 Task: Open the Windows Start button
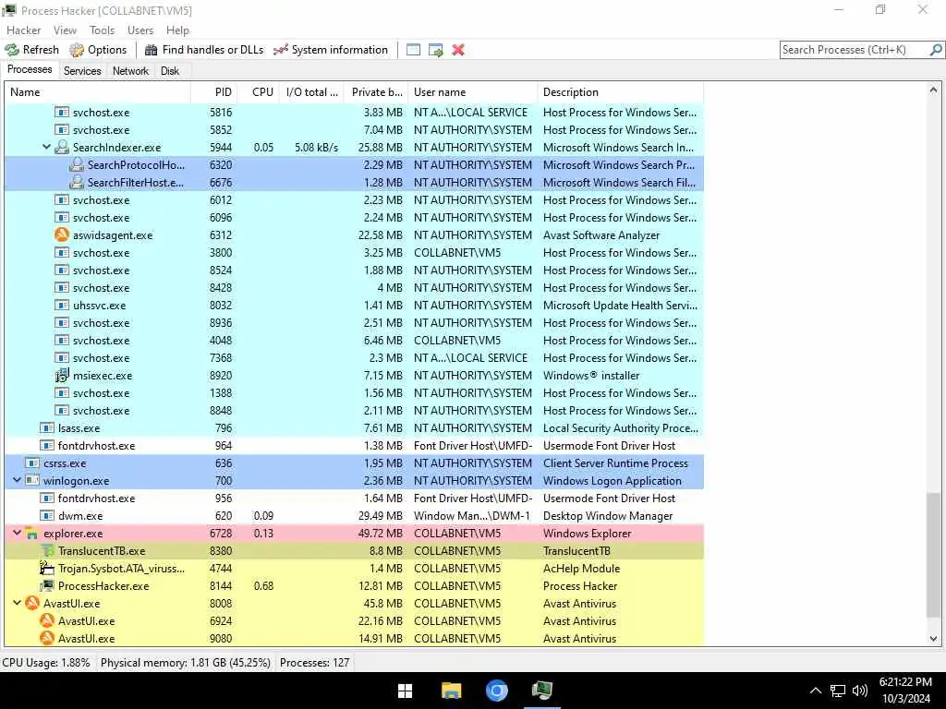click(406, 691)
